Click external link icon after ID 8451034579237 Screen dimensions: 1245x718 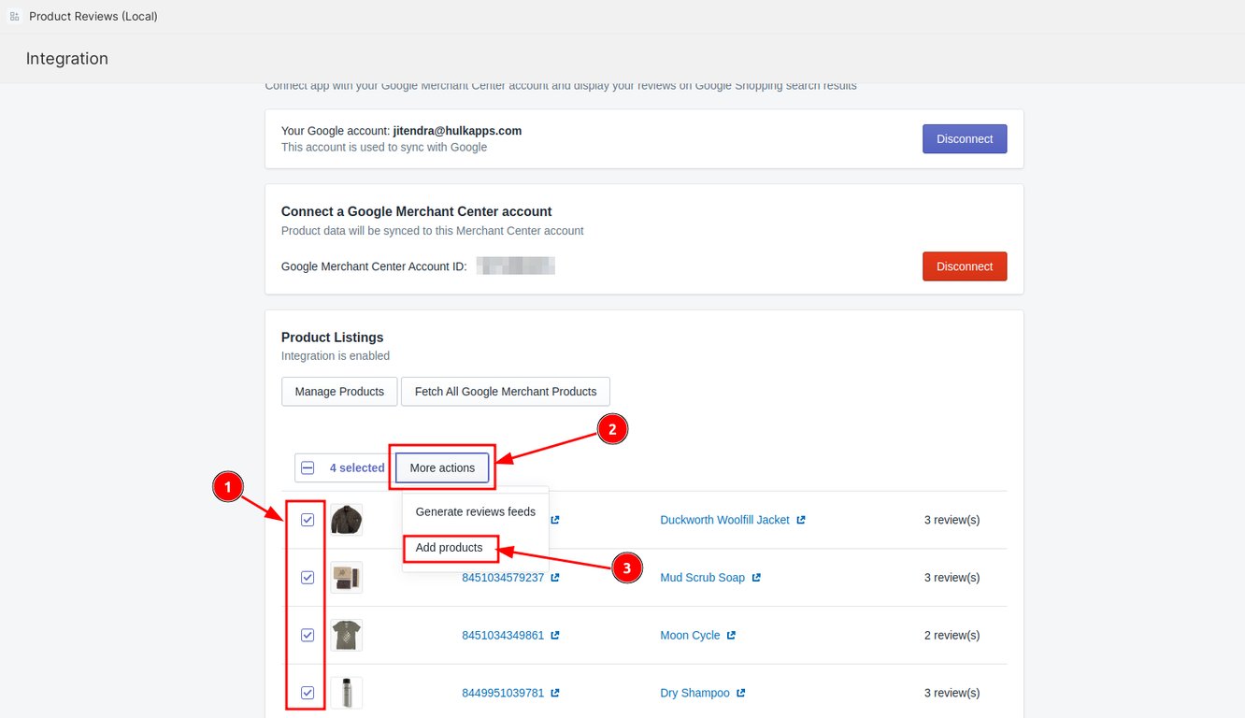555,578
